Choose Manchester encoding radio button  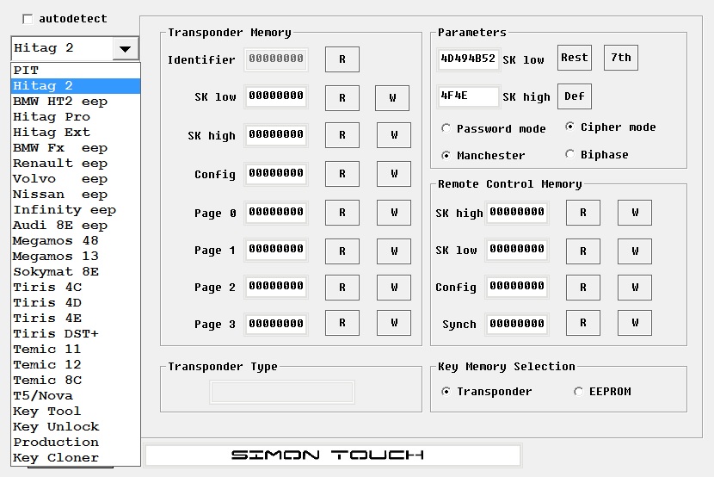pos(446,155)
